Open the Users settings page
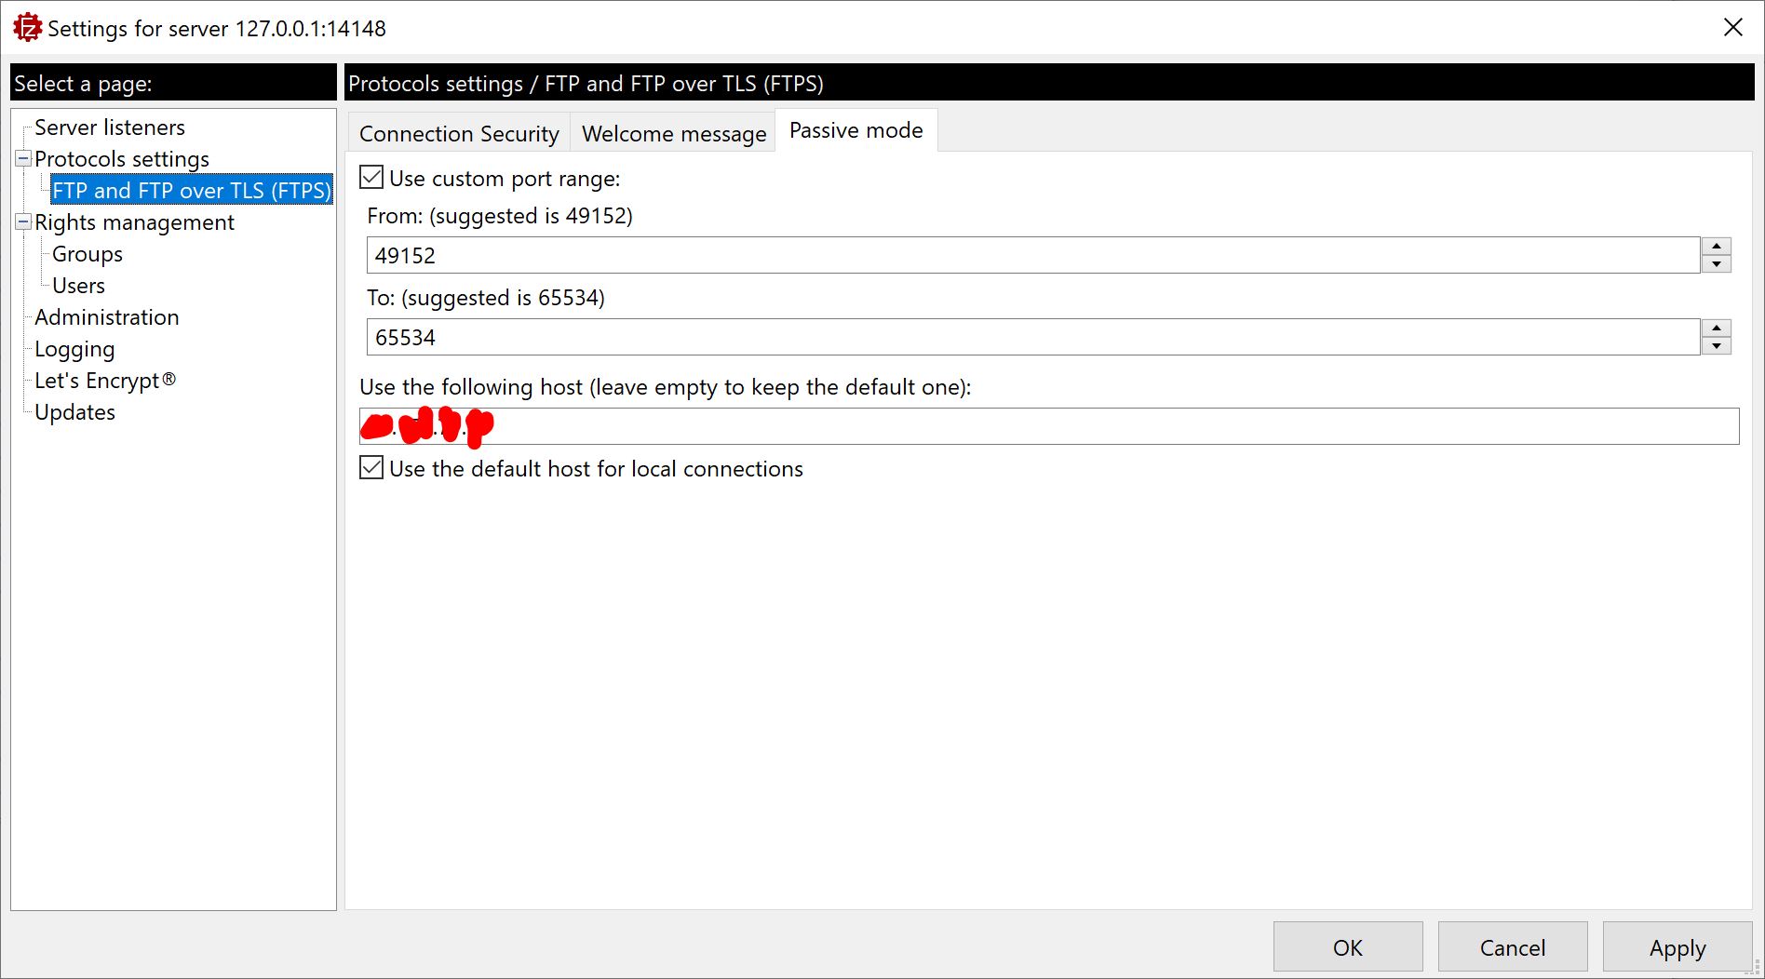The height and width of the screenshot is (979, 1765). [78, 286]
